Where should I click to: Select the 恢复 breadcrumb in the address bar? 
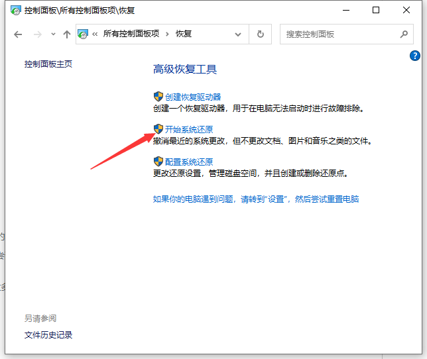coord(184,34)
